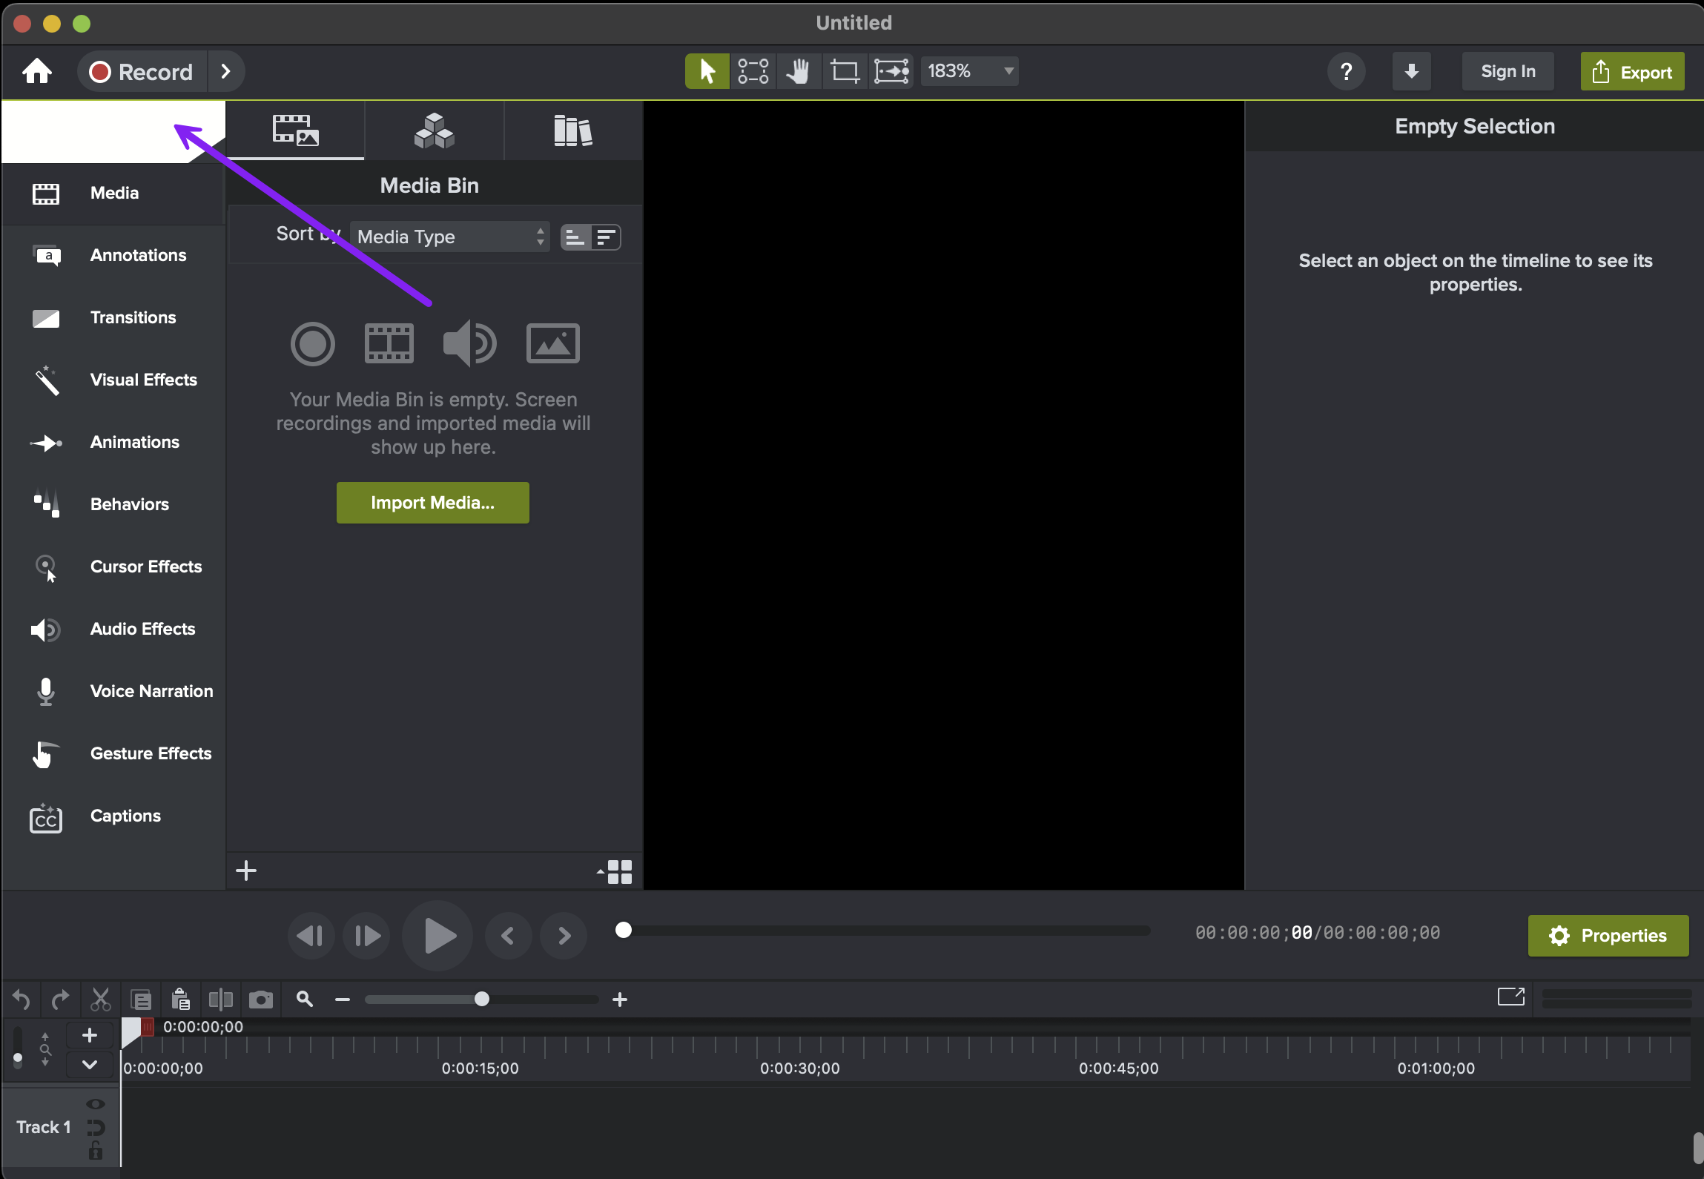Open the Library books tab icon

click(572, 131)
